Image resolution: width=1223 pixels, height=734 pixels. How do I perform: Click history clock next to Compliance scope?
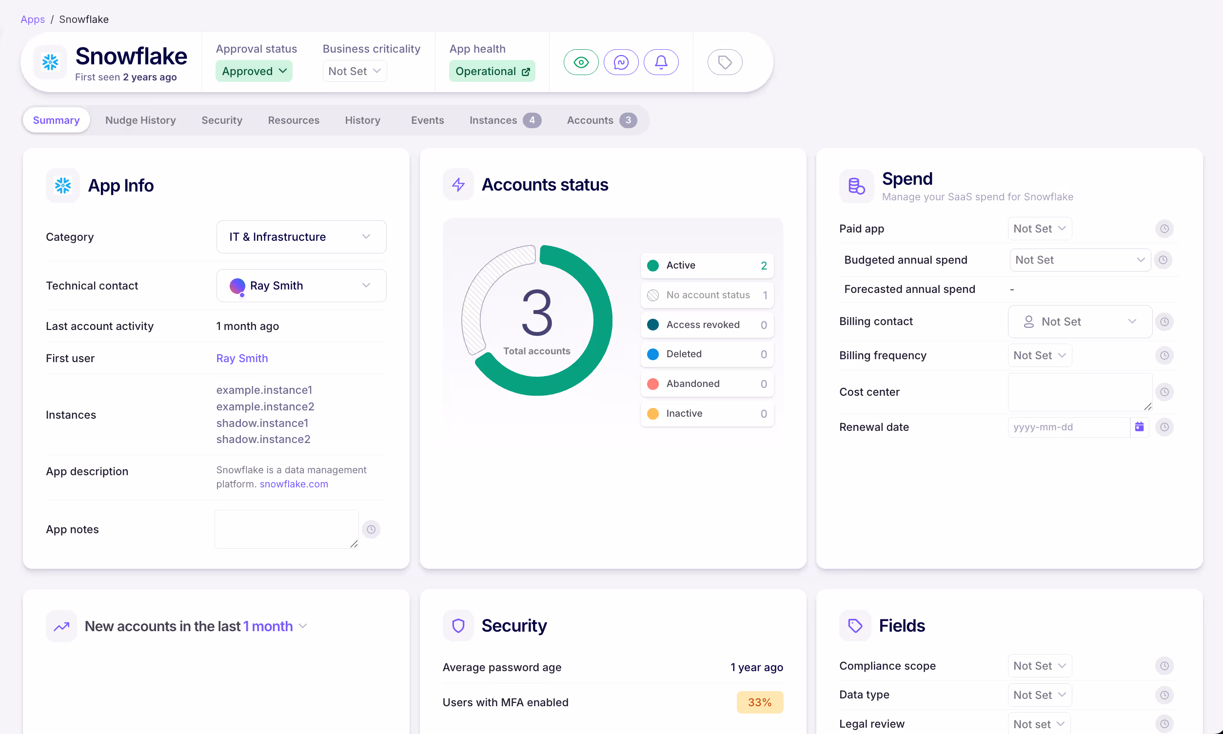[x=1164, y=666]
